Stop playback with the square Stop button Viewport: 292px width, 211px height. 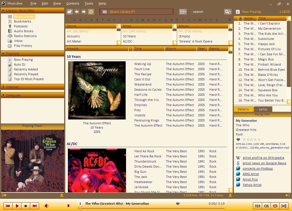tap(26, 206)
